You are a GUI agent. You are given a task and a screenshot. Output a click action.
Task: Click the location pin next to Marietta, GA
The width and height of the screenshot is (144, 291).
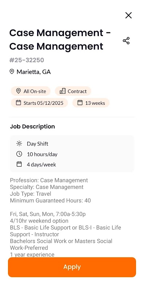coord(12,72)
